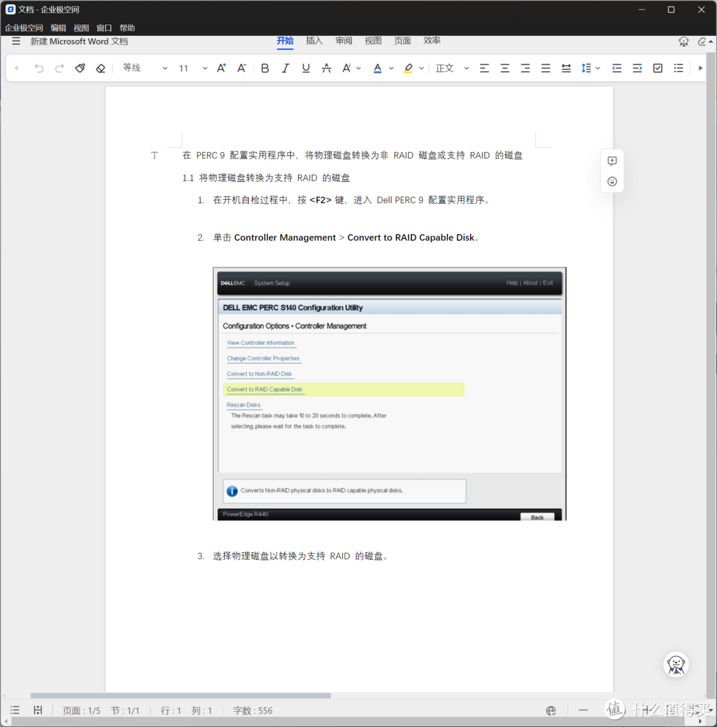
Task: Insert a checkbox list item
Action: click(657, 68)
